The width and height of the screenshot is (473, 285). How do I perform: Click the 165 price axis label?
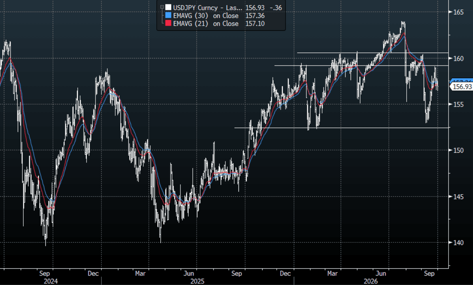coord(458,12)
